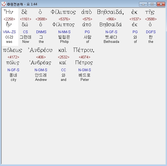
Task: Select the Greek word τῆς
Action: click(150, 12)
